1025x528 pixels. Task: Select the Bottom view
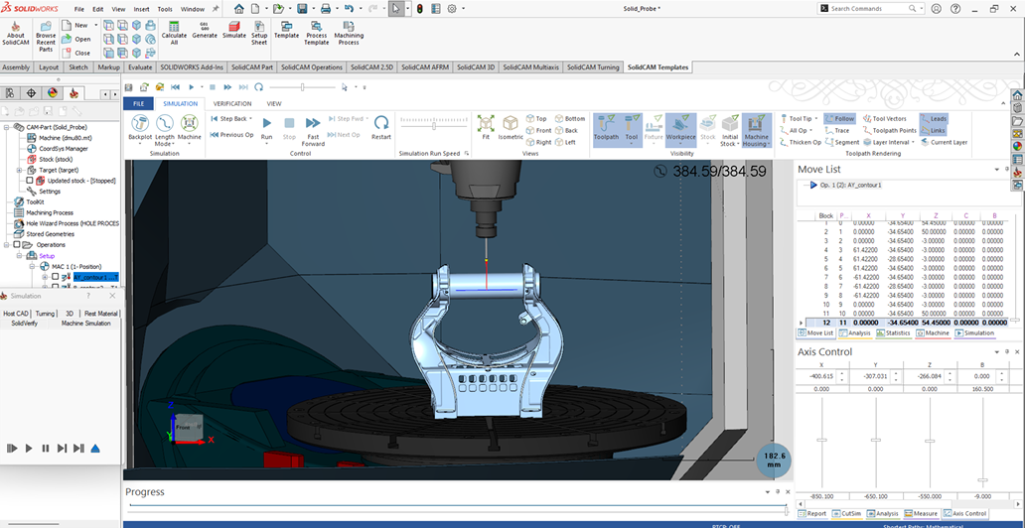click(x=570, y=119)
